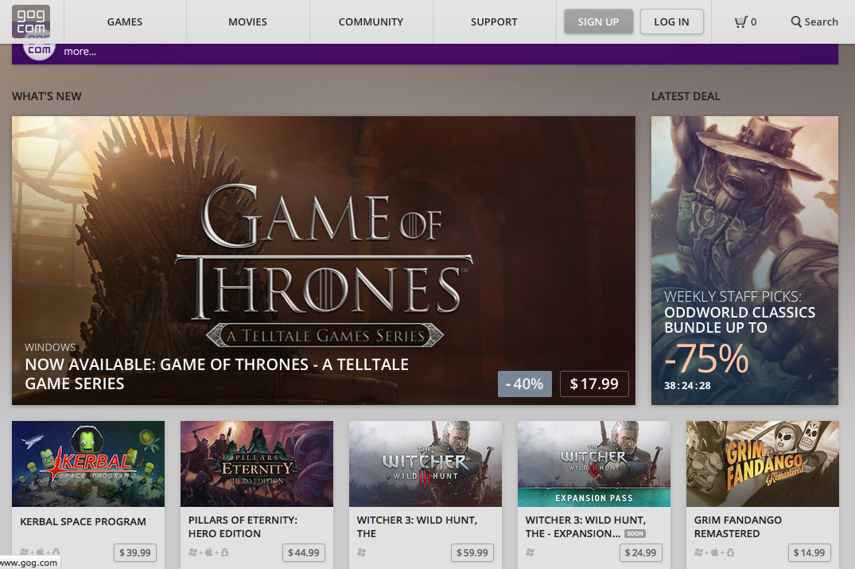This screenshot has width=855, height=569.
Task: Click Windows icon under Witcher 3 Wild Hunt
Action: [x=362, y=552]
